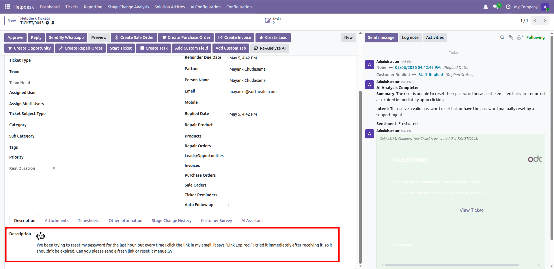Screen dimensions: 554x269
Task: Switch to the Attachments tab
Action: click(57, 221)
